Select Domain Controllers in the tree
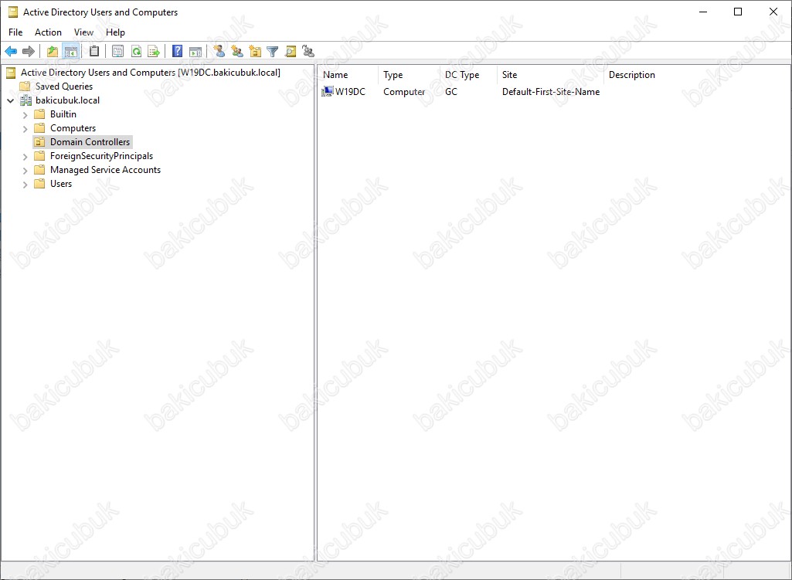 tap(90, 142)
